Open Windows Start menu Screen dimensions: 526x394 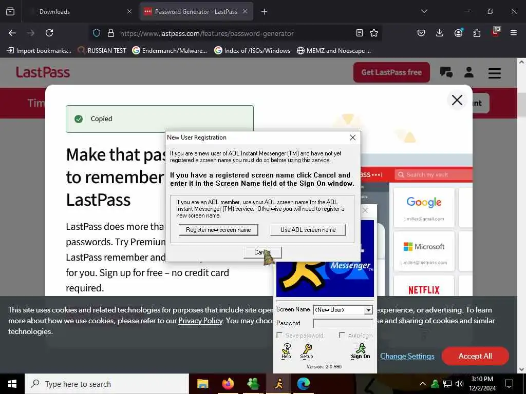pos(12,384)
